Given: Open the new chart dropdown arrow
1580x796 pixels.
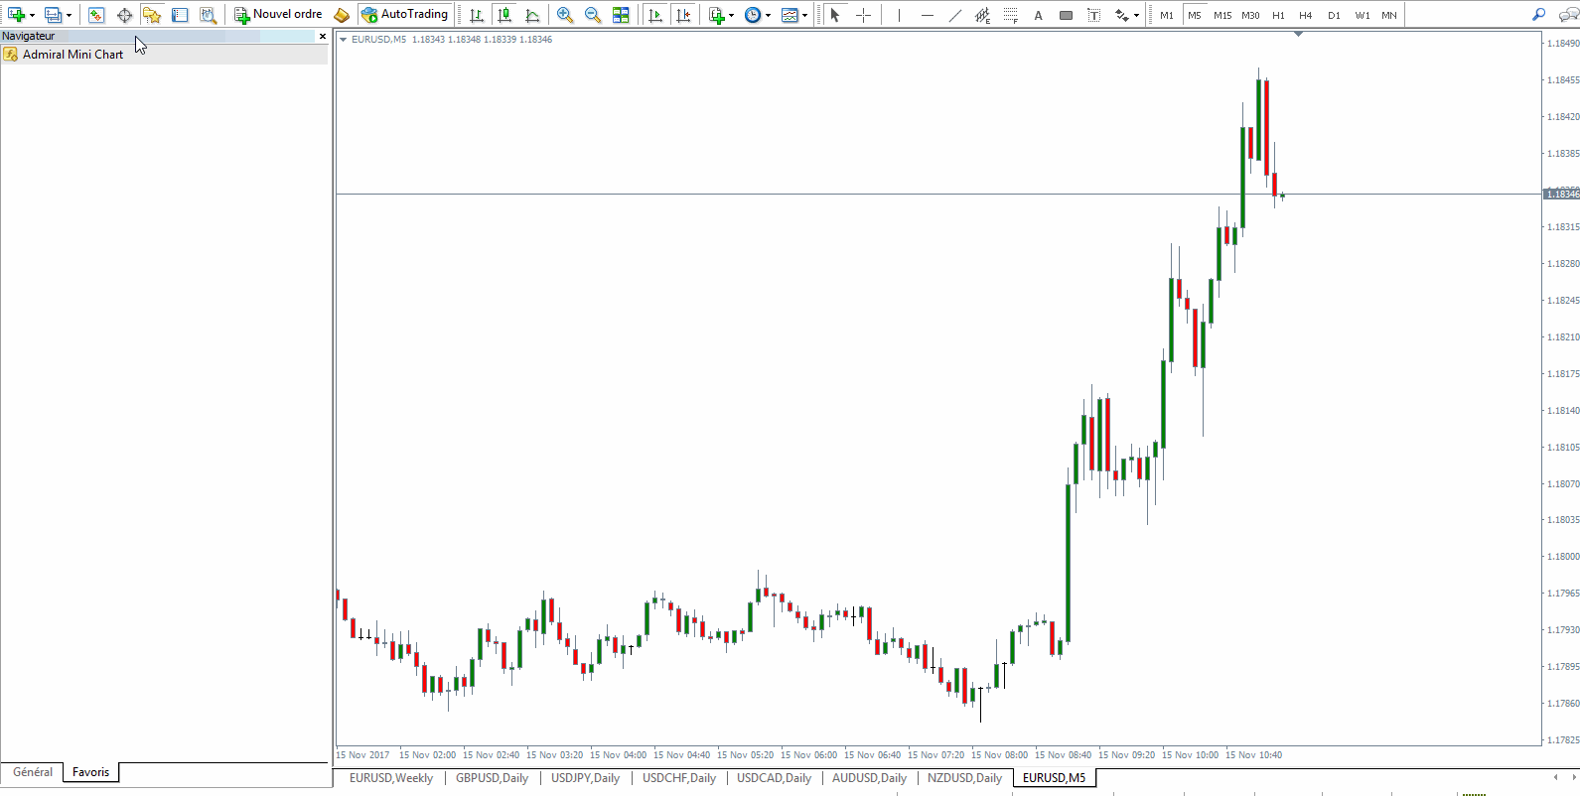Looking at the screenshot, I should pyautogui.click(x=32, y=16).
